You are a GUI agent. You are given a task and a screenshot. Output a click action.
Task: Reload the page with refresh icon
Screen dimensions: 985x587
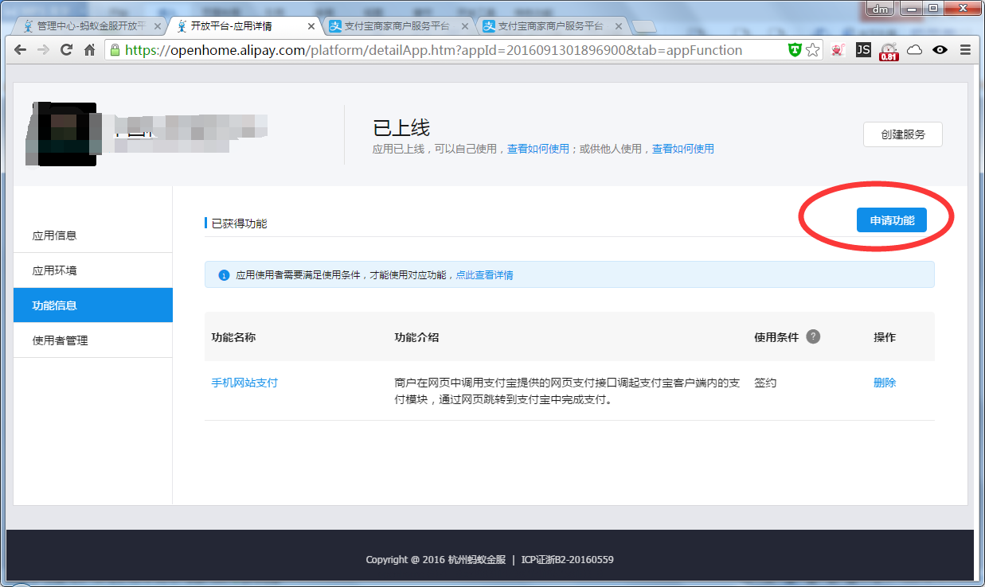point(66,49)
